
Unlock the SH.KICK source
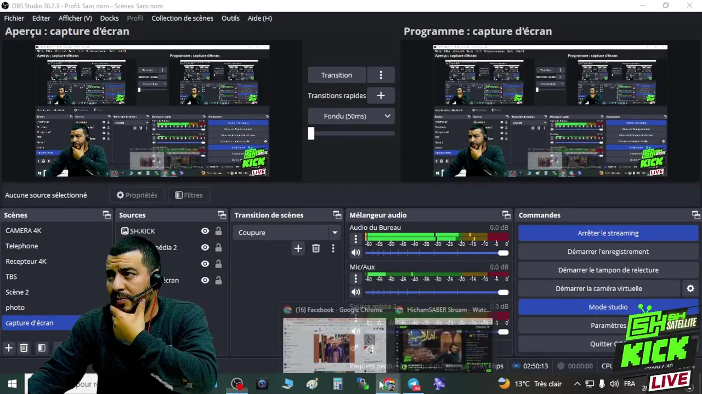click(x=218, y=231)
